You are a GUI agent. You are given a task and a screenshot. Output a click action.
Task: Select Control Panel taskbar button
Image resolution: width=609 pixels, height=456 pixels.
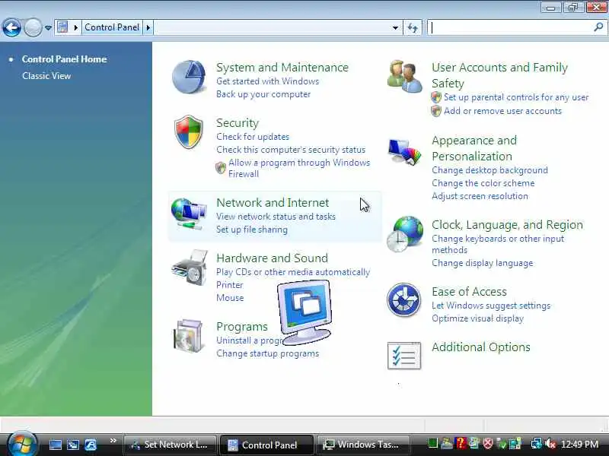[266, 445]
